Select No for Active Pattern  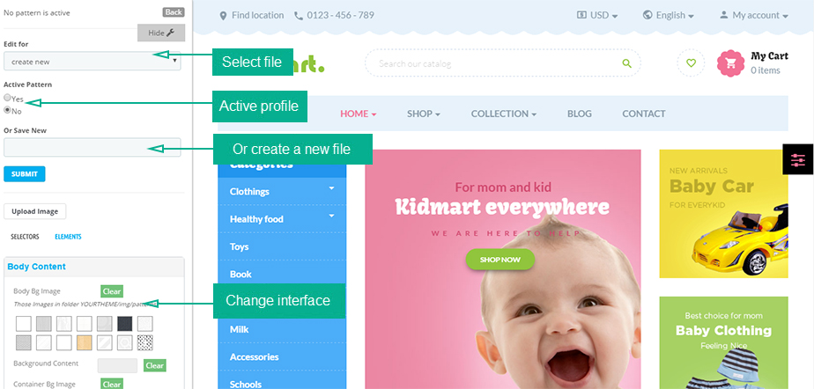click(7, 110)
